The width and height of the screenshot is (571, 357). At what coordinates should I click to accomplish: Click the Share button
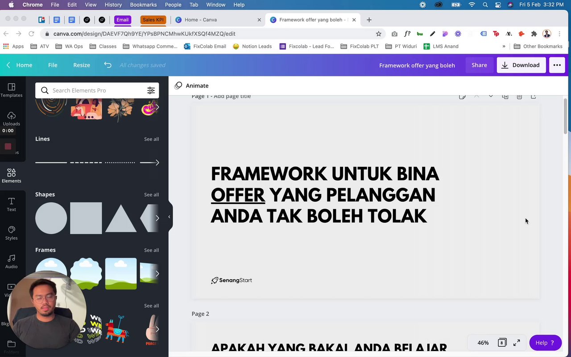[479, 65]
